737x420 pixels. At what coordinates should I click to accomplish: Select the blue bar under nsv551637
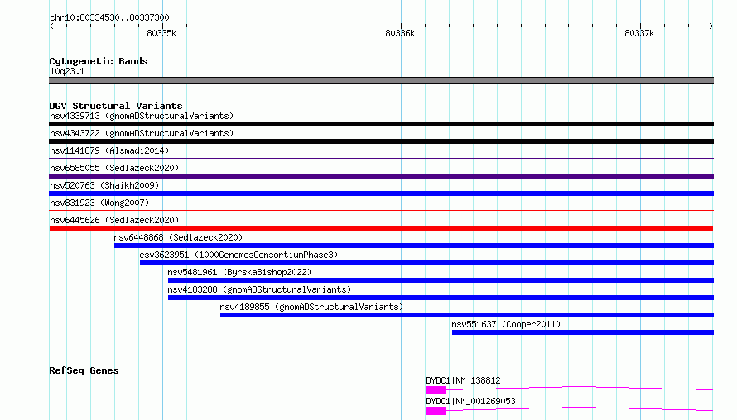(x=583, y=332)
